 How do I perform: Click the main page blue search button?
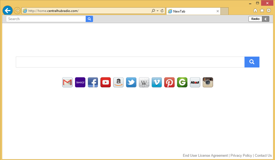pyautogui.click(x=252, y=62)
